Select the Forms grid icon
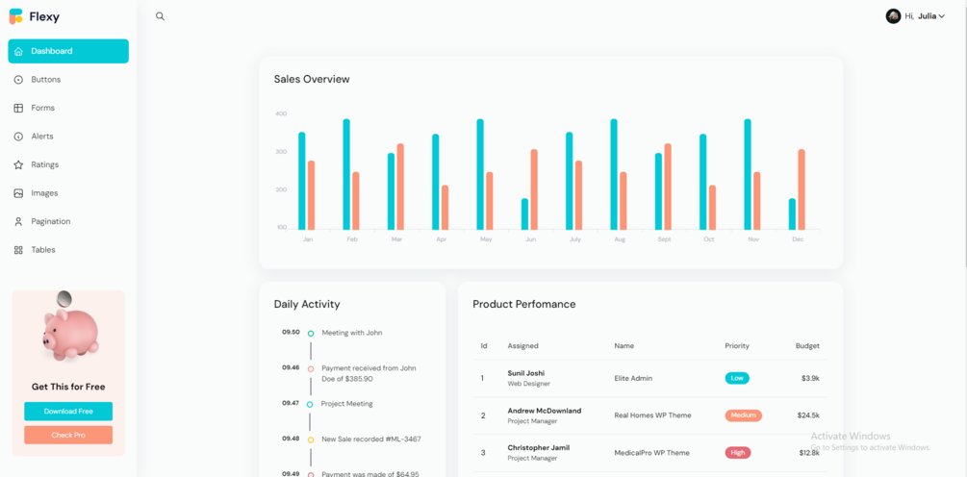The image size is (967, 477). 18,108
